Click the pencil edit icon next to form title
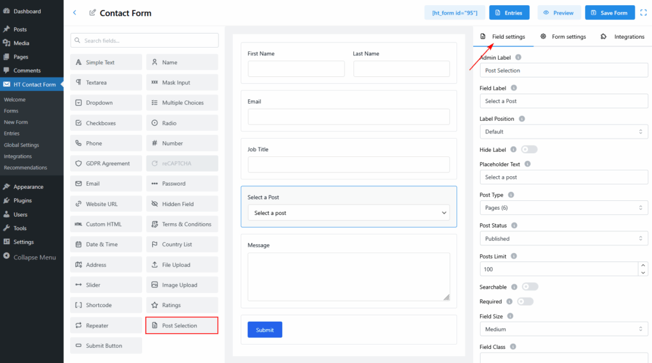The width and height of the screenshot is (652, 363). pos(93,13)
